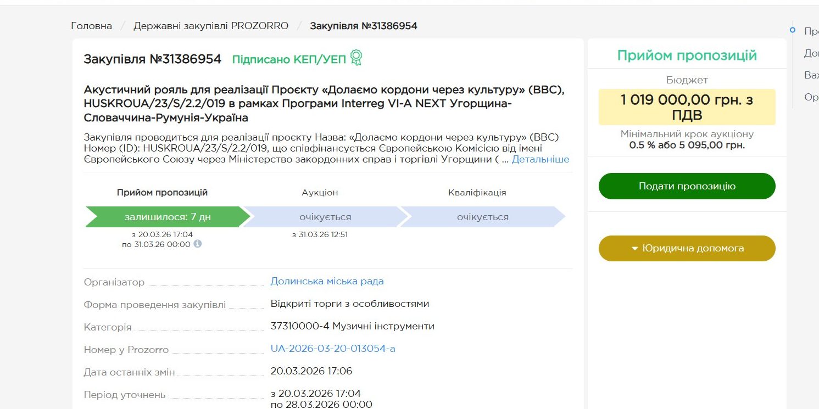Click the Закупівля №31386954 breadcrumb item

pos(364,26)
